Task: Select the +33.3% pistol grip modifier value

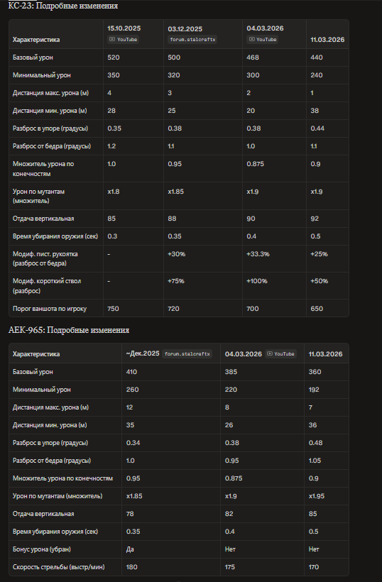Action: [258, 254]
